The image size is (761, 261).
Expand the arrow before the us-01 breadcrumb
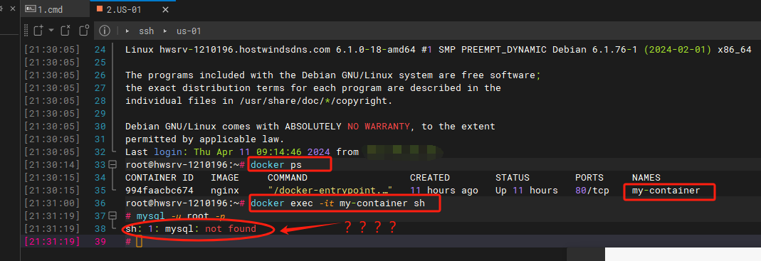[x=165, y=31]
